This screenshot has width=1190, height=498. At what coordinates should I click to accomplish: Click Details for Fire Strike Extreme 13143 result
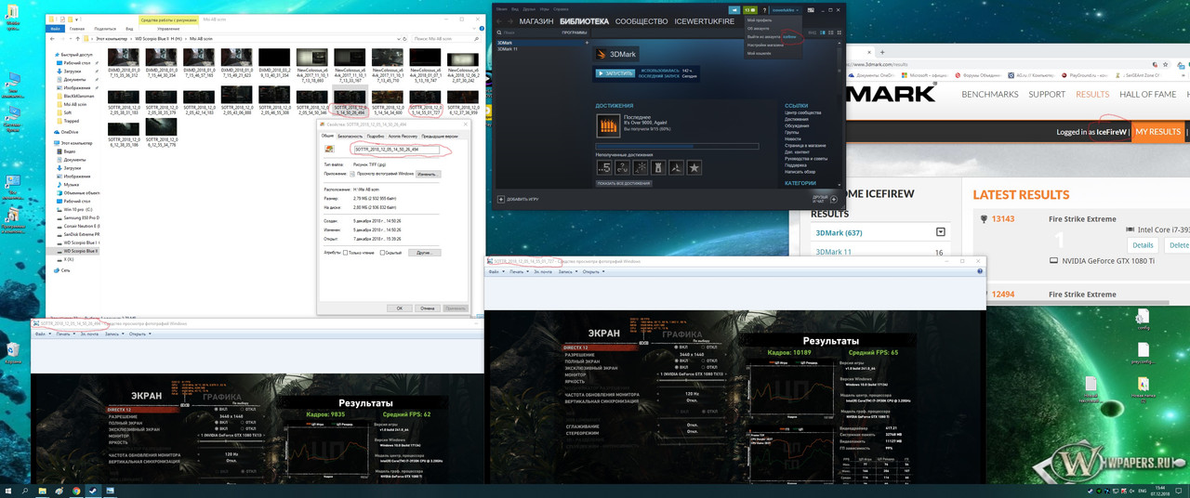point(1143,244)
